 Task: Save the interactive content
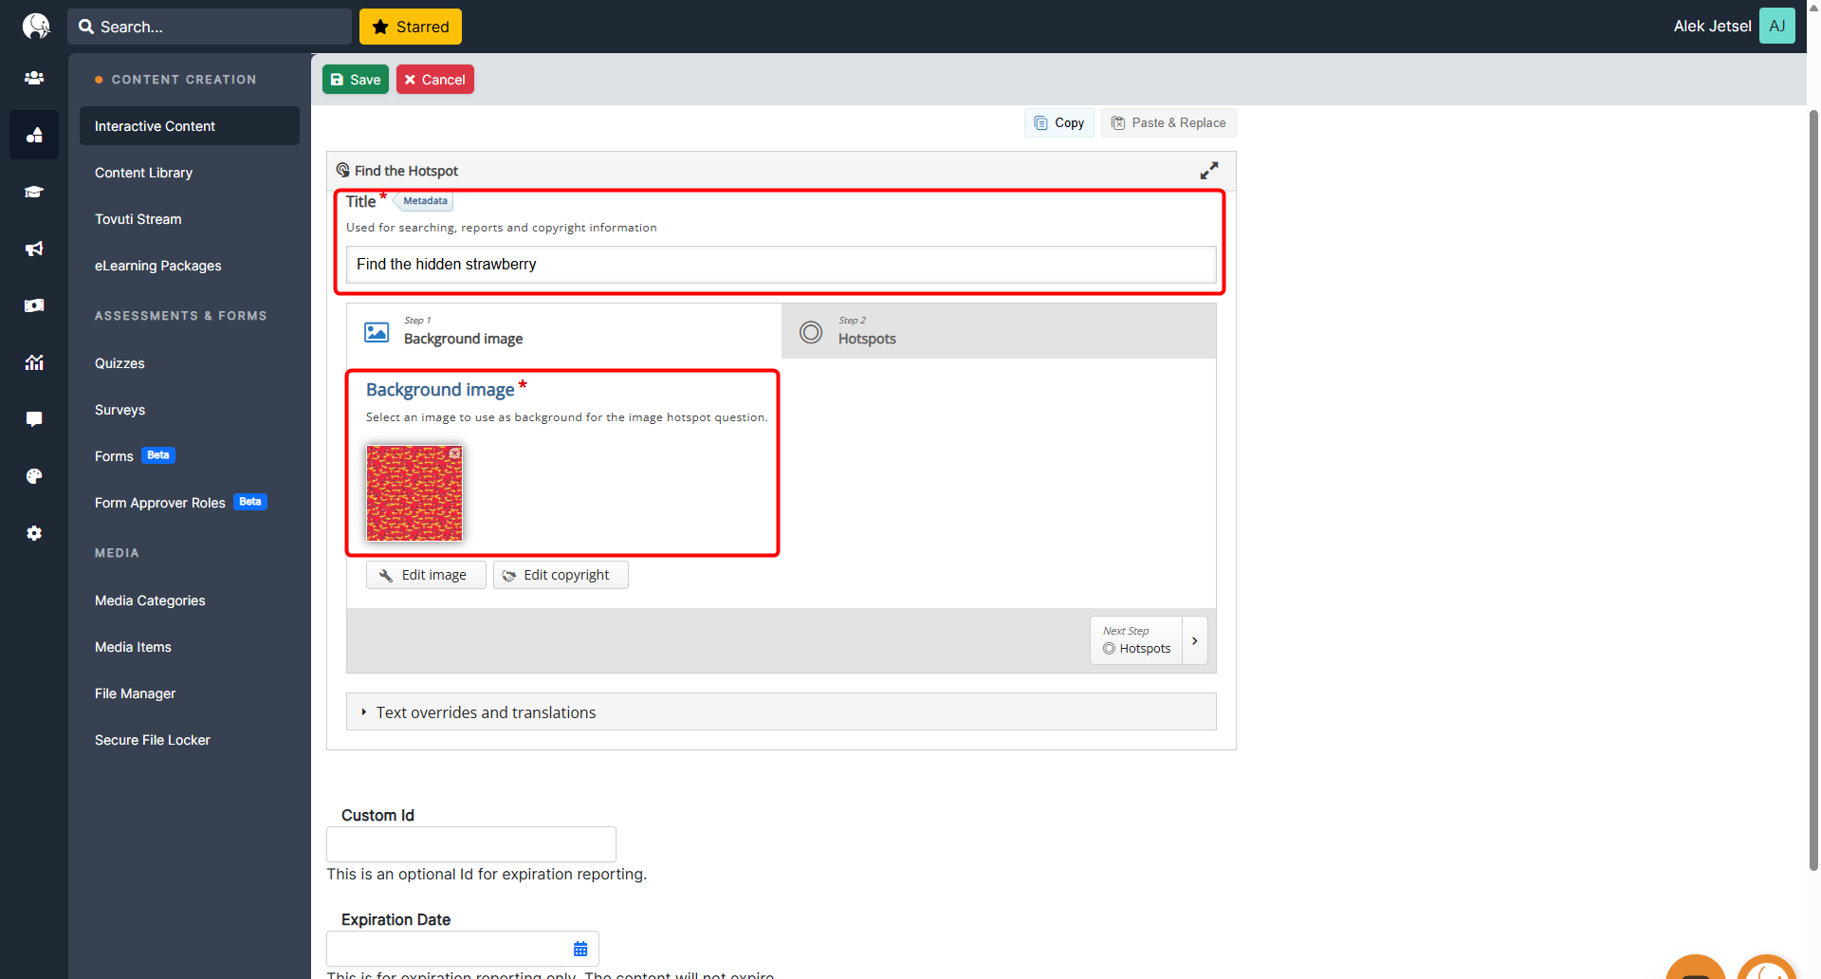coord(356,80)
